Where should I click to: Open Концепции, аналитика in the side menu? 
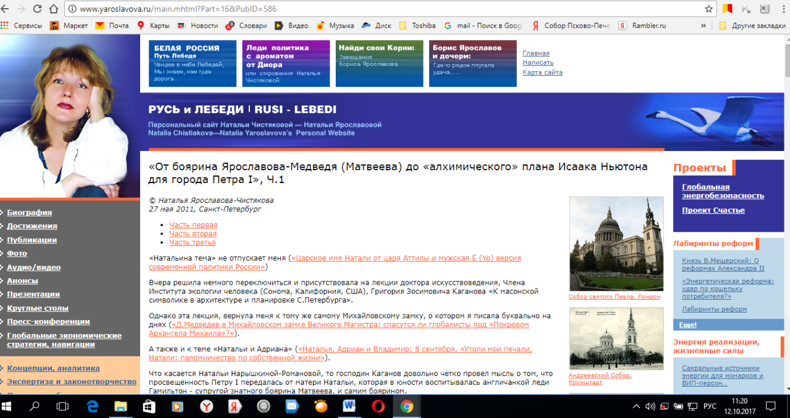coord(53,368)
